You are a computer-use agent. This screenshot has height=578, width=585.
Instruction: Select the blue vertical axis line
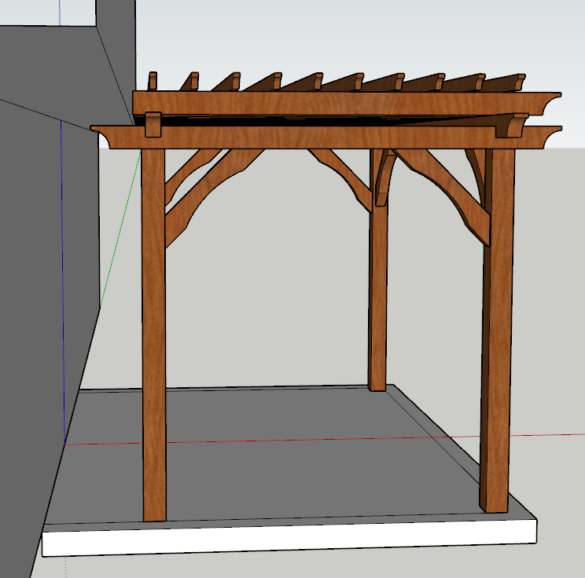[63, 284]
